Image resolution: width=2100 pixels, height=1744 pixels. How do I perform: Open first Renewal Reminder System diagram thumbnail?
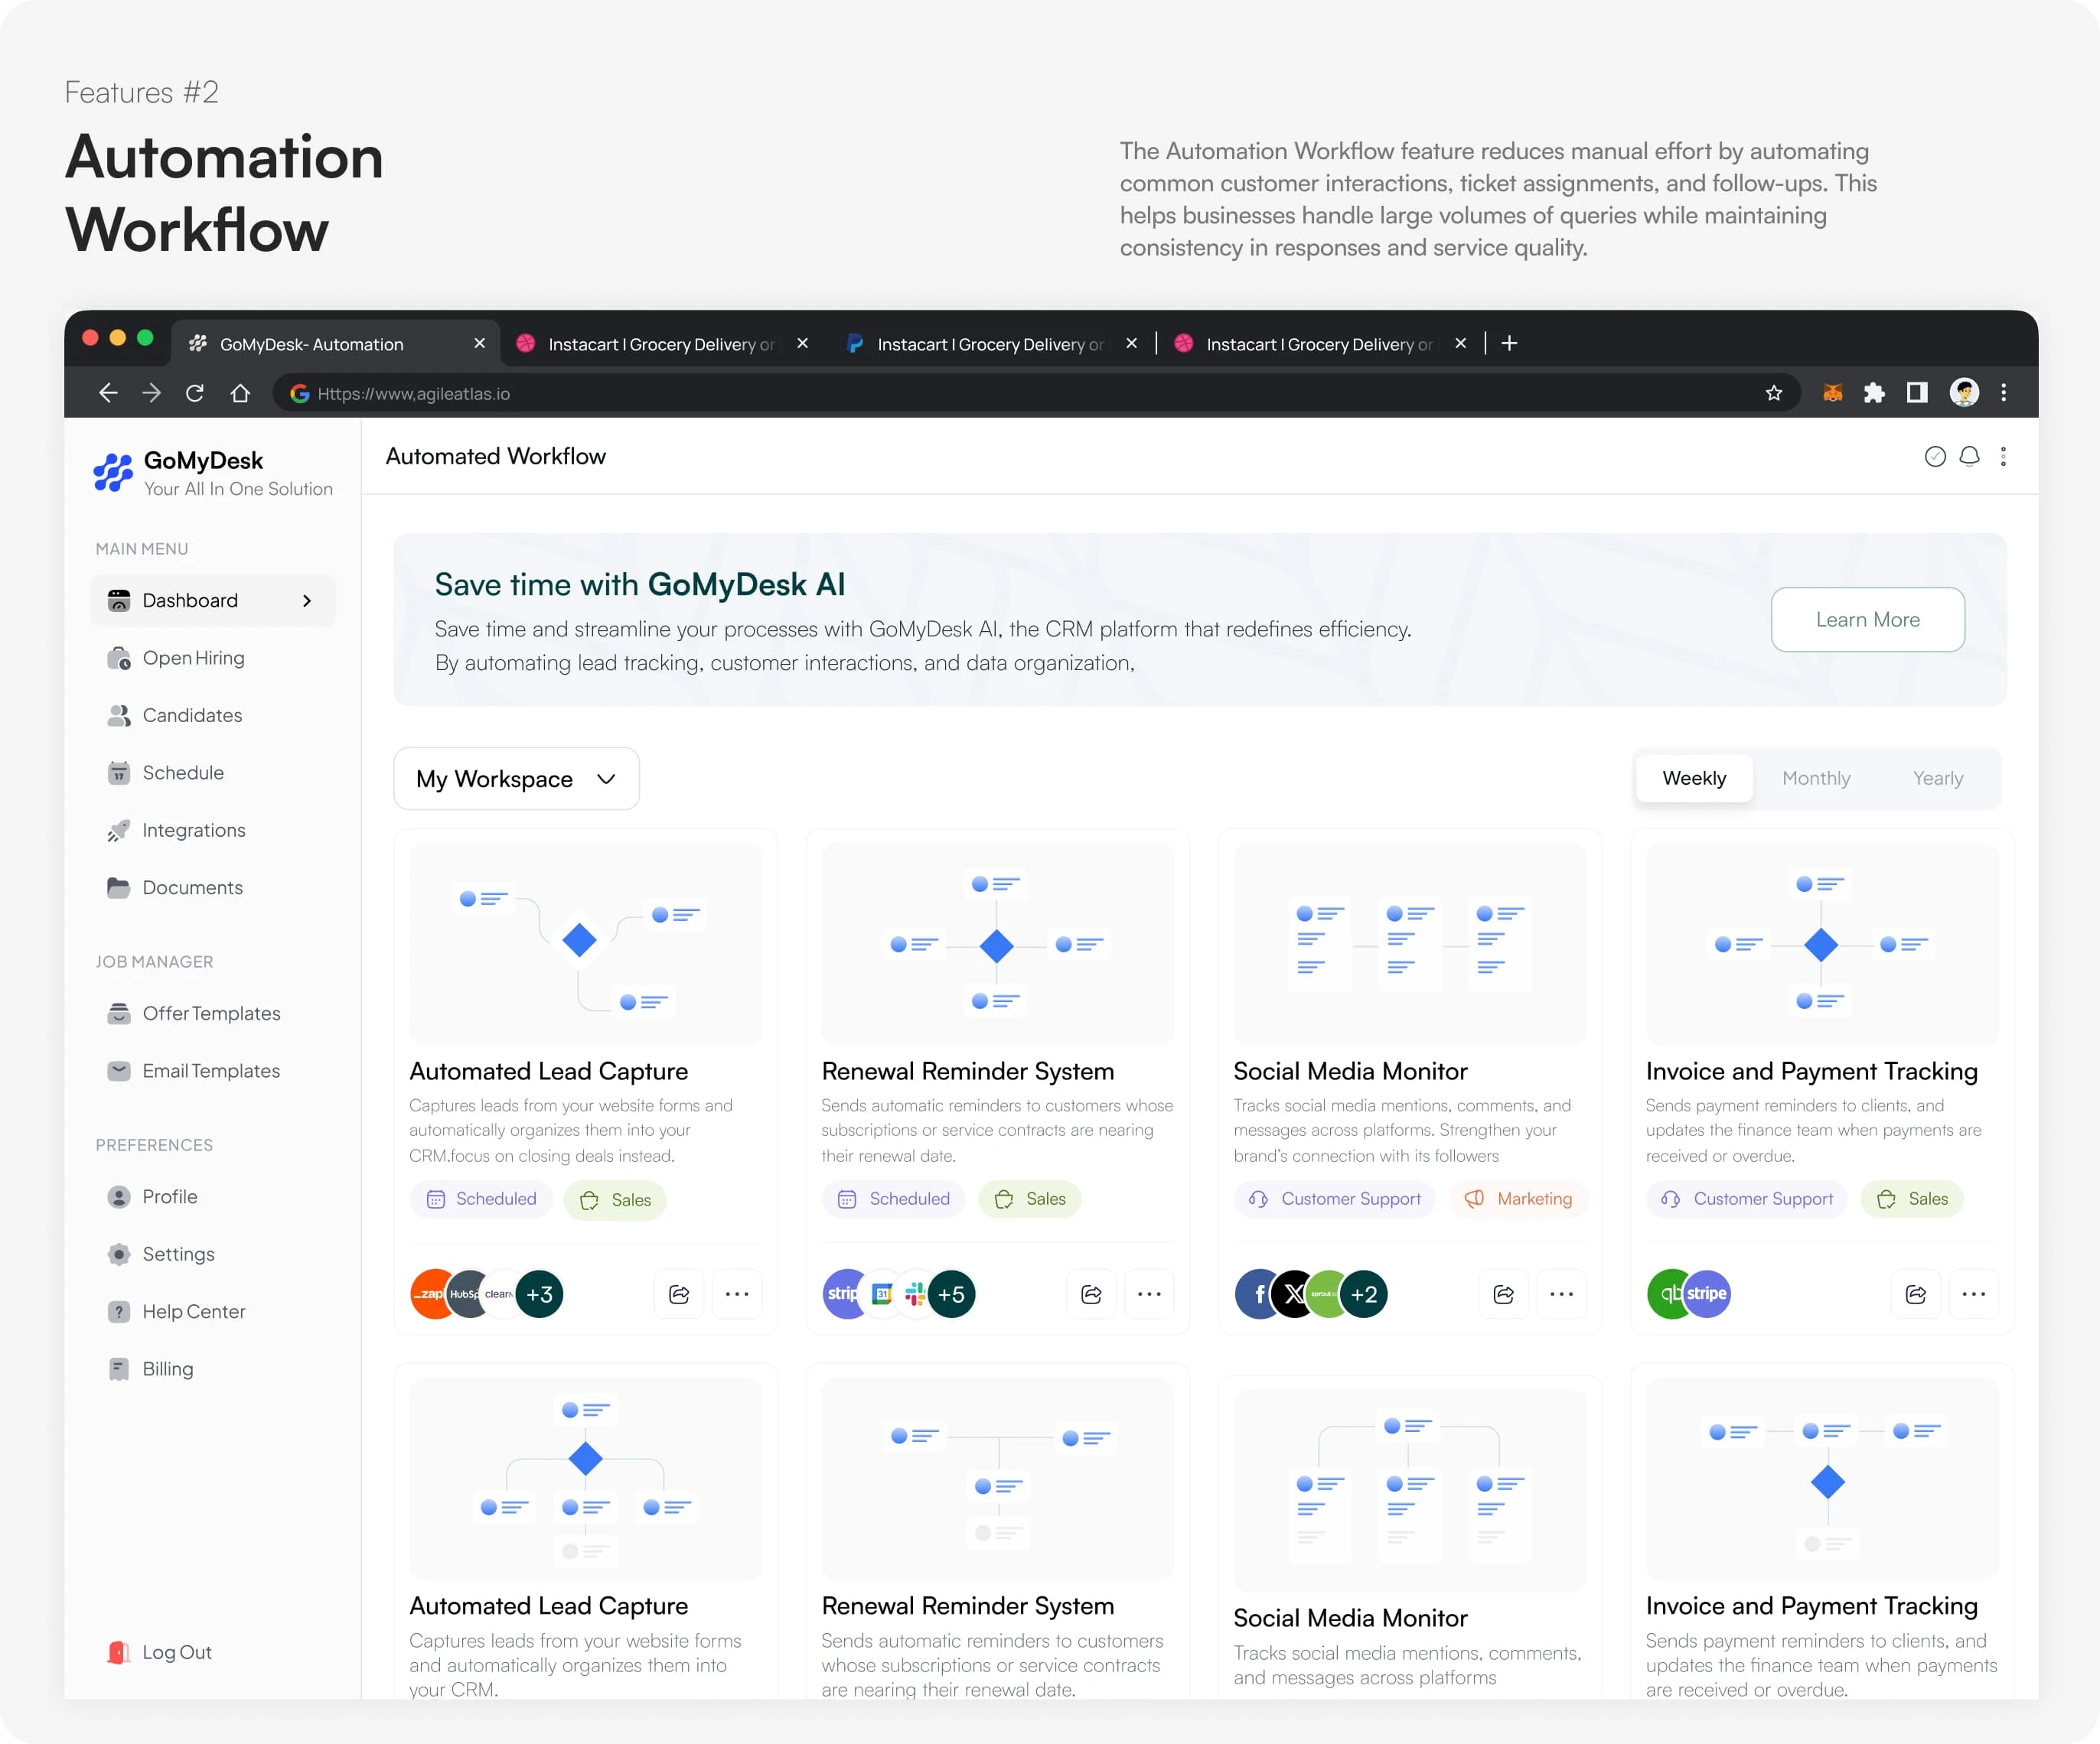point(997,942)
